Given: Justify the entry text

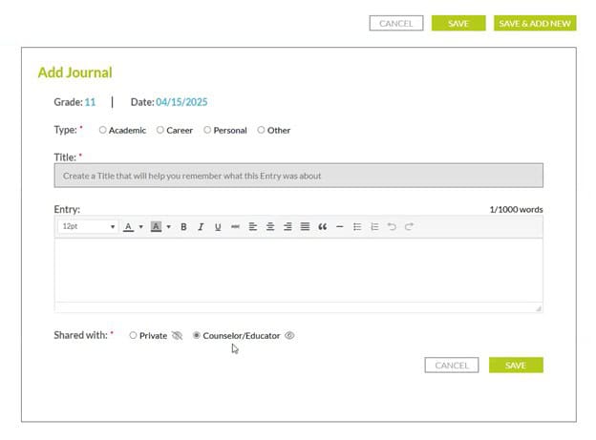Looking at the screenshot, I should pos(305,227).
